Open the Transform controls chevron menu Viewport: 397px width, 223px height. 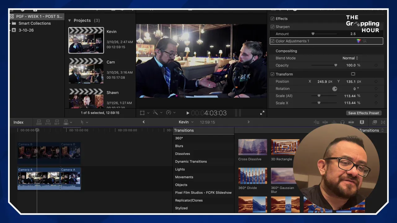[x=148, y=113]
